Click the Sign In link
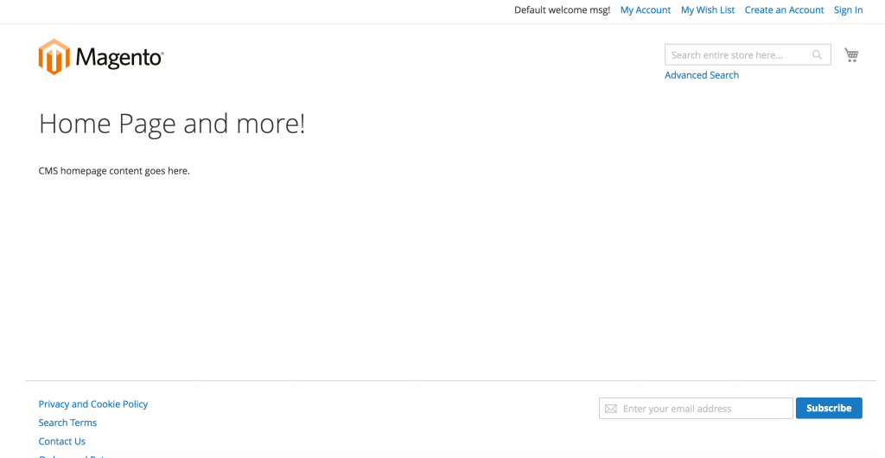The width and height of the screenshot is (885, 458). pyautogui.click(x=848, y=10)
